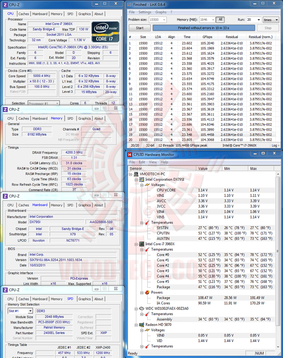Click the Temperatures icon under Intel Core i7 3960X
The height and width of the screenshot is (358, 283).
pyautogui.click(x=147, y=249)
